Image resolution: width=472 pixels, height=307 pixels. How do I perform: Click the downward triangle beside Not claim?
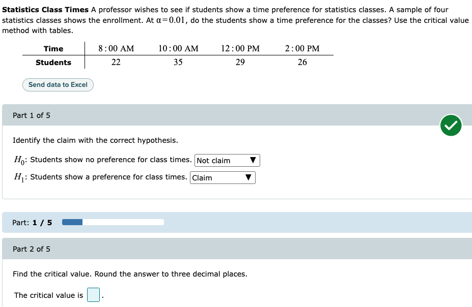coord(253,160)
